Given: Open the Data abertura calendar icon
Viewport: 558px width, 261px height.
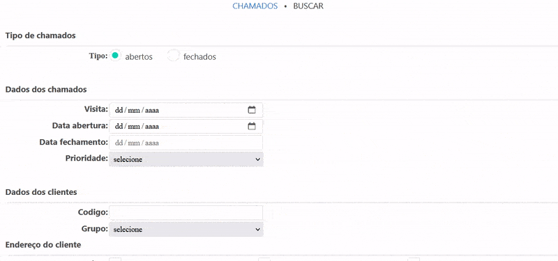Looking at the screenshot, I should (x=252, y=126).
